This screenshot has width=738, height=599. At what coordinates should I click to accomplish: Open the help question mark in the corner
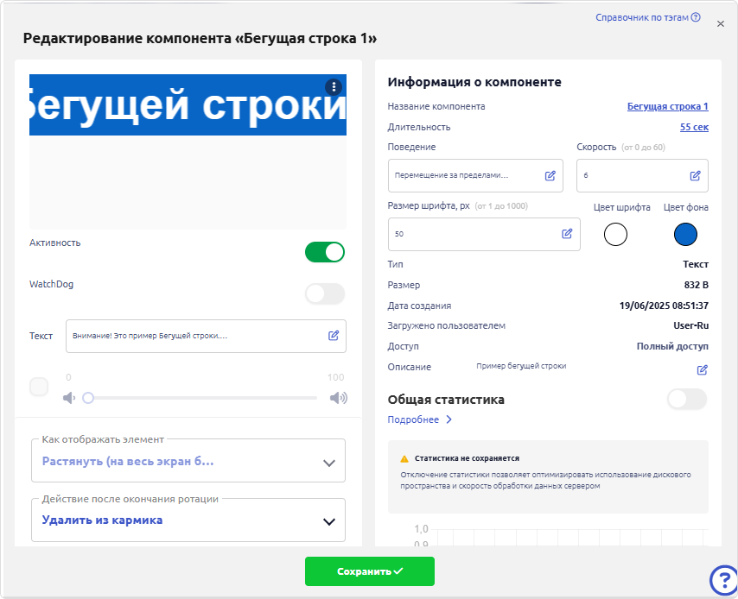pyautogui.click(x=722, y=579)
